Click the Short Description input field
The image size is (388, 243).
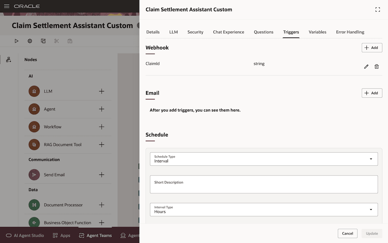click(264, 184)
